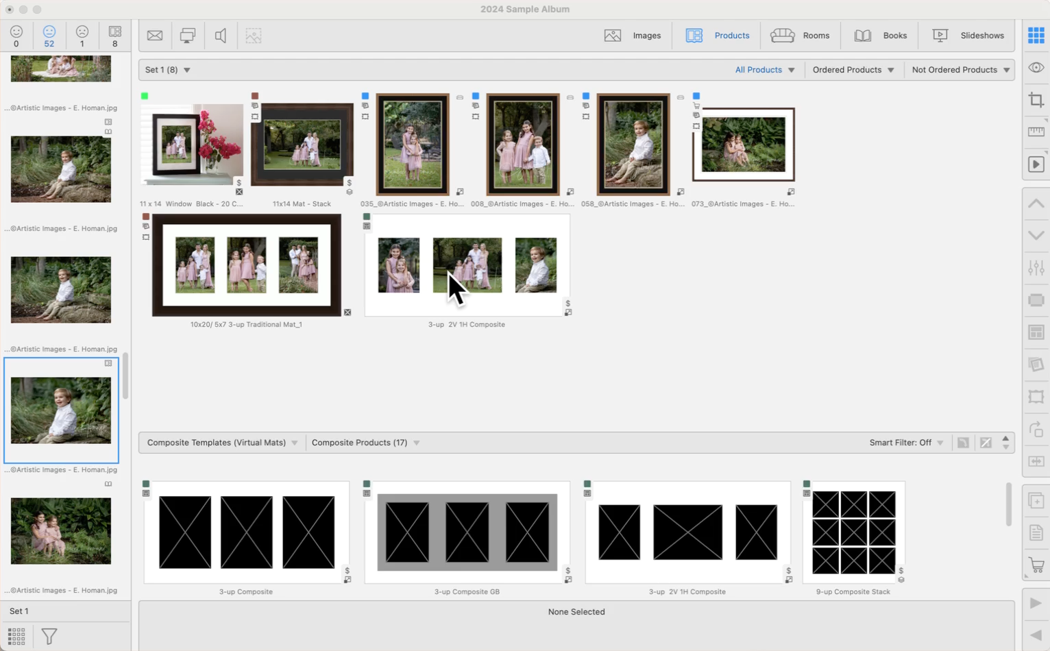Click the email envelope icon
Image resolution: width=1050 pixels, height=651 pixels.
click(155, 36)
